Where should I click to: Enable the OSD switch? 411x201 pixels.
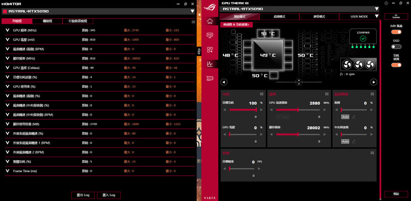tap(396, 47)
